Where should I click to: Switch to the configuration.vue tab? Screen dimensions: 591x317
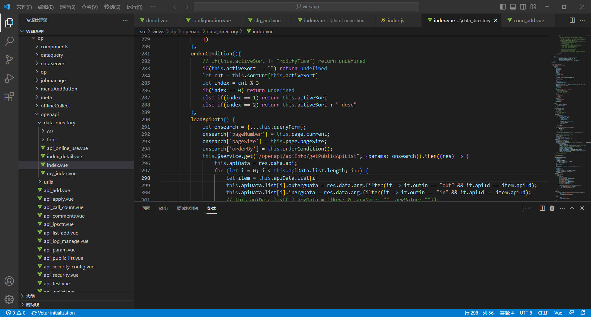pyautogui.click(x=211, y=20)
